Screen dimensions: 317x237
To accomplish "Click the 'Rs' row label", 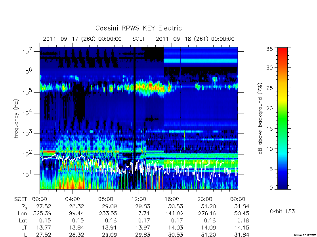I will coord(24,207).
